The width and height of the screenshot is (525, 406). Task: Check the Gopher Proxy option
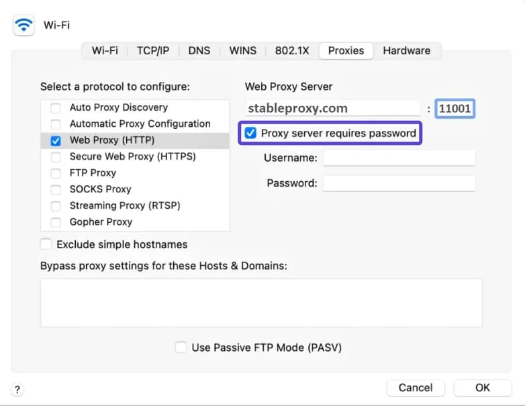tap(56, 222)
